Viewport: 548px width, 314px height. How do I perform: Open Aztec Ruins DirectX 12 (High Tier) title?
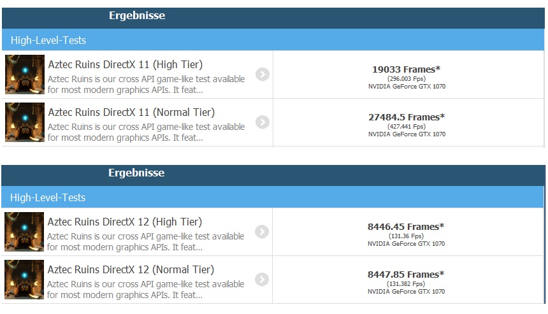pyautogui.click(x=125, y=222)
